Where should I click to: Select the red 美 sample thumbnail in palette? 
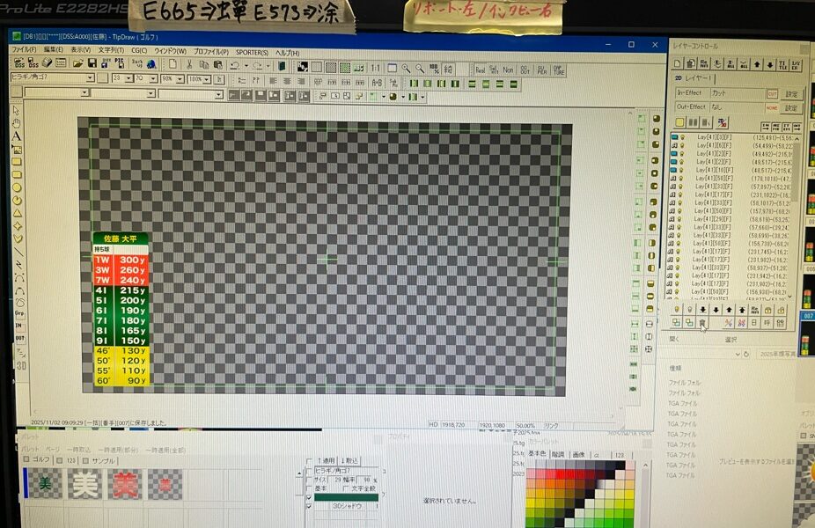[124, 485]
